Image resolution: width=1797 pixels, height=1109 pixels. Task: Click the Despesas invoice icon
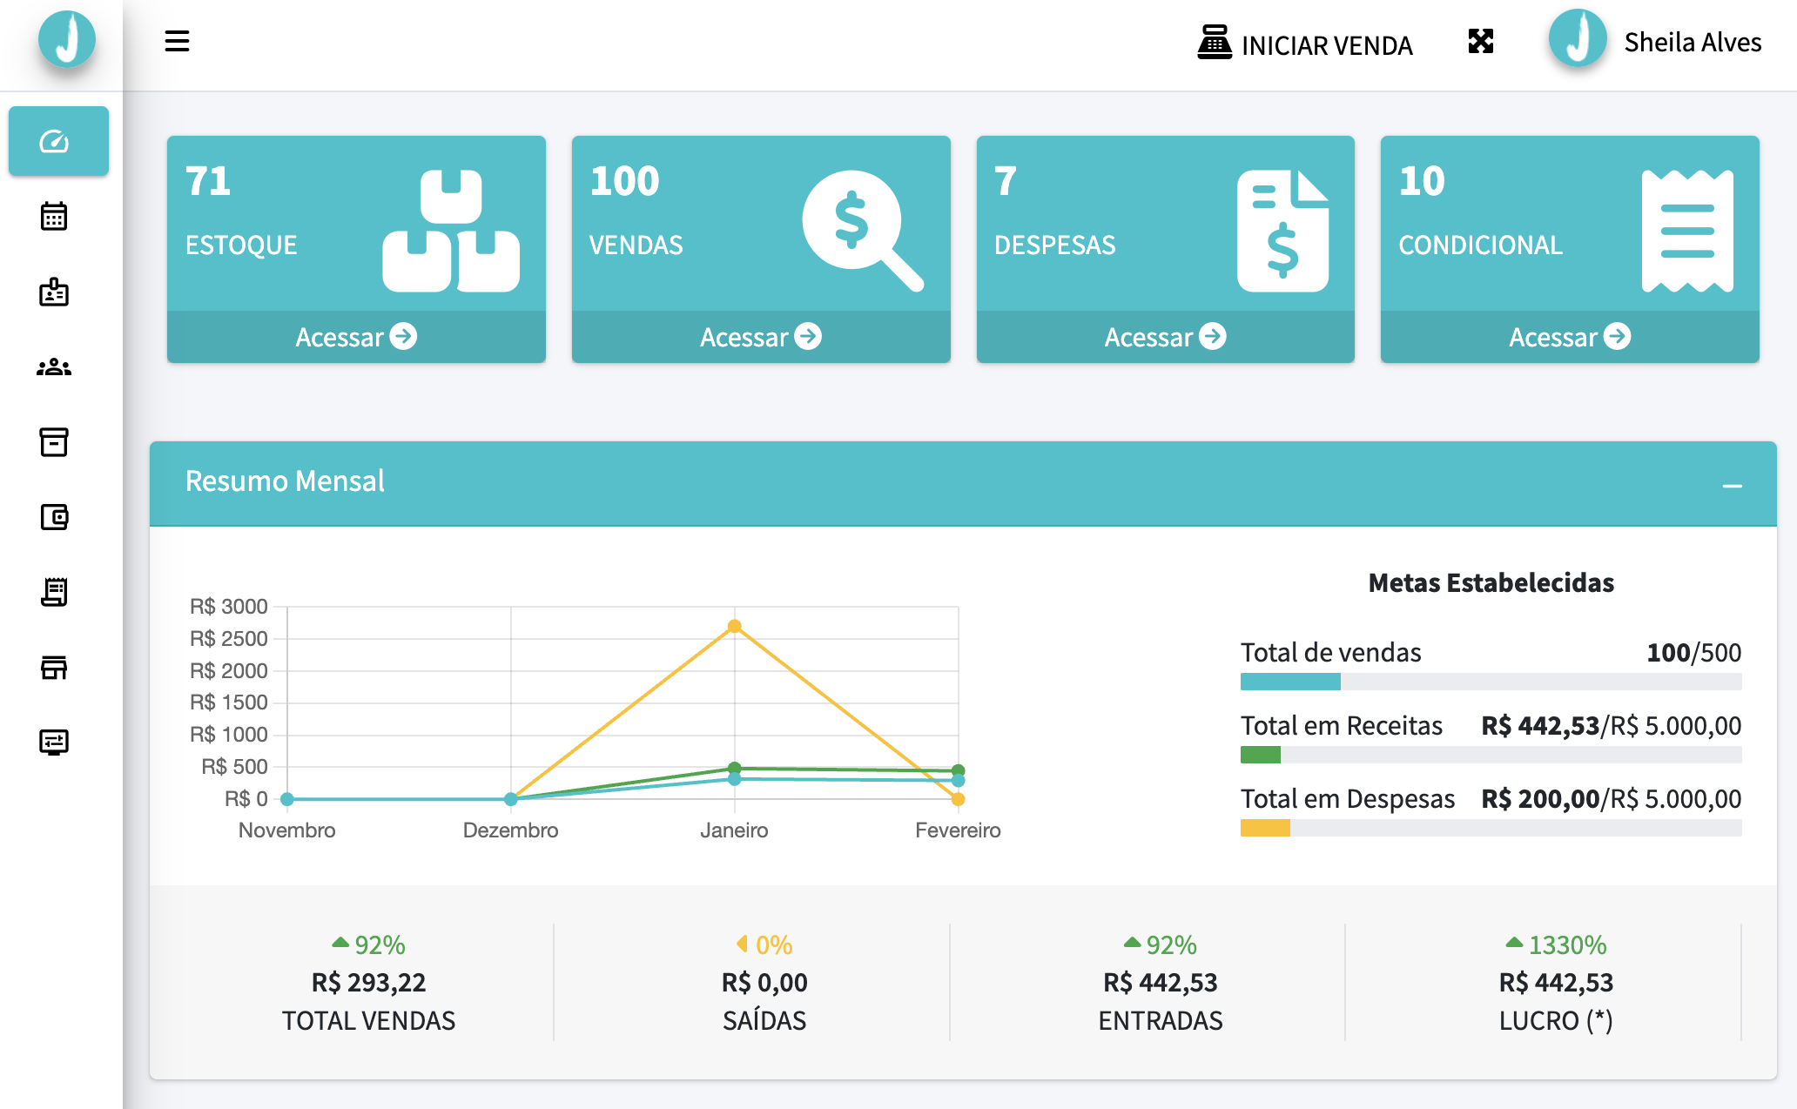(x=1282, y=231)
